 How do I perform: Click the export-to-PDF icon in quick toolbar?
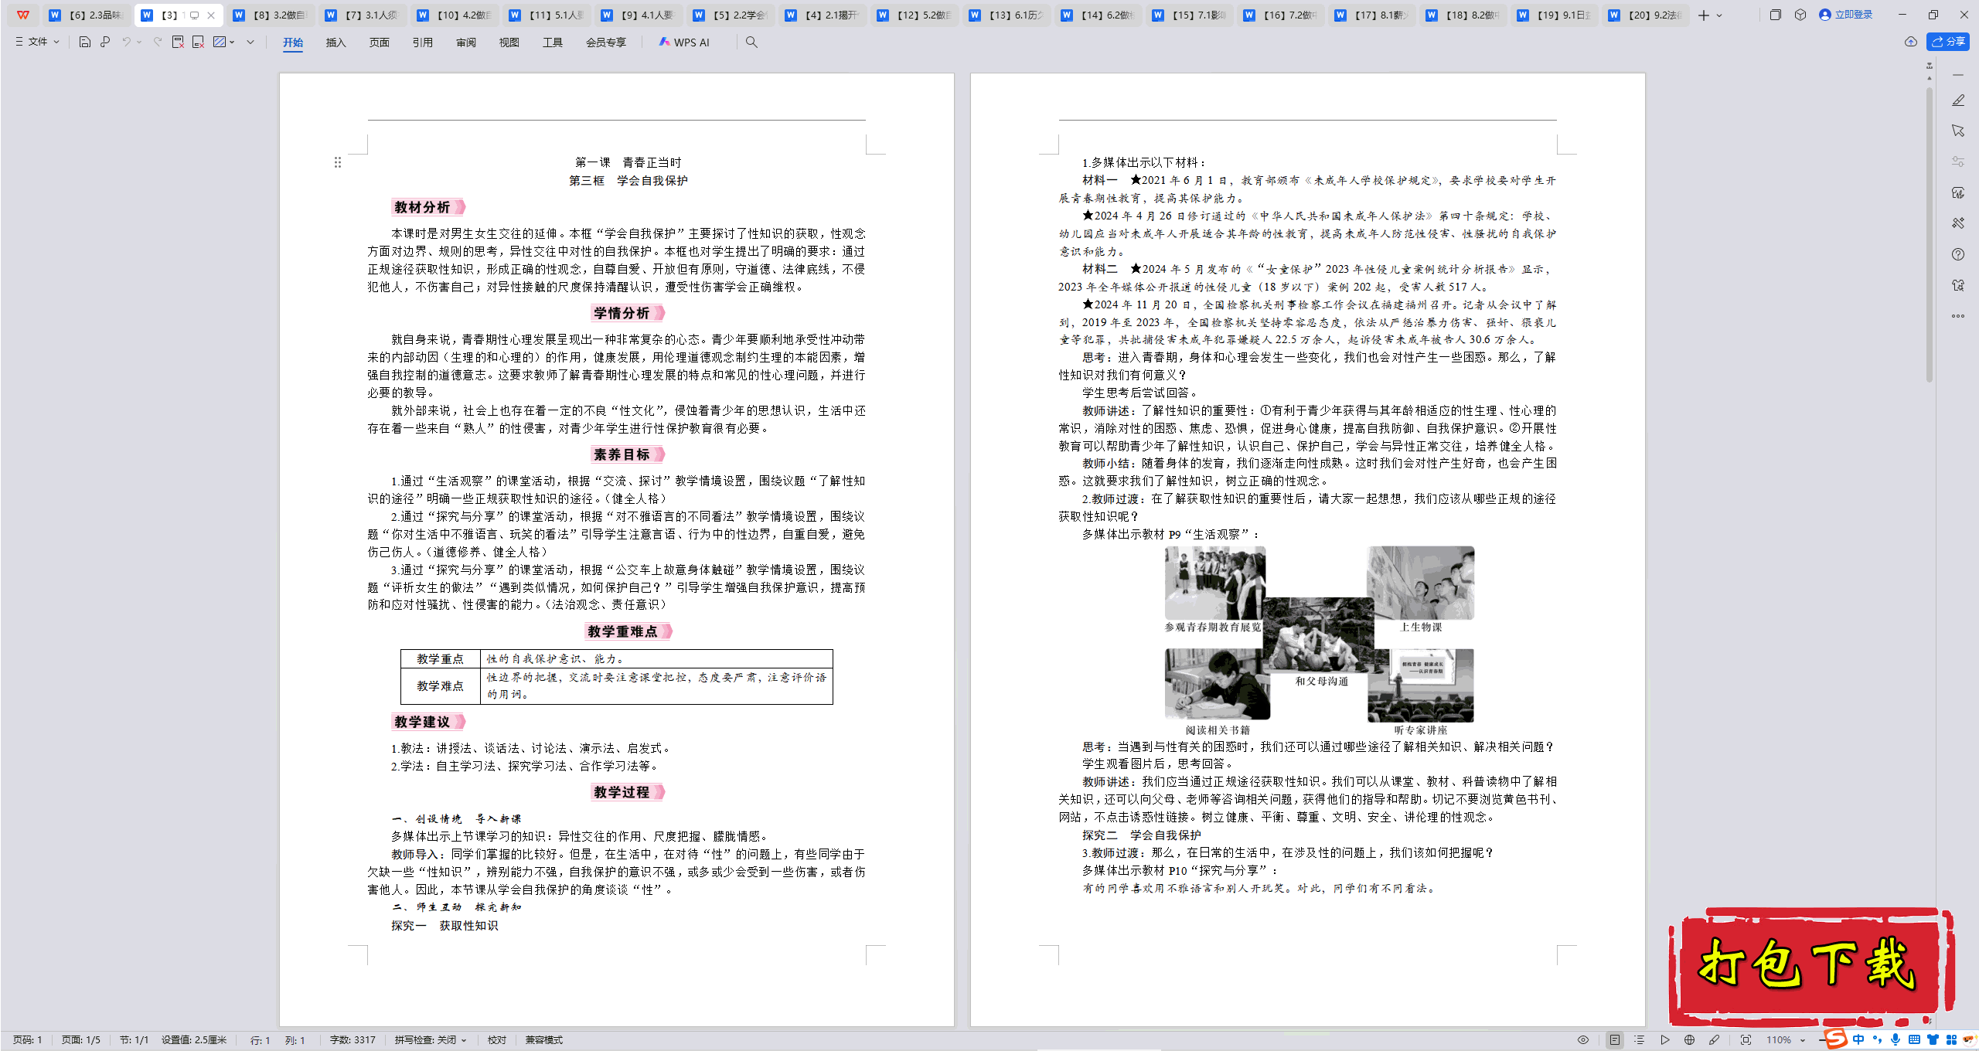(x=178, y=42)
